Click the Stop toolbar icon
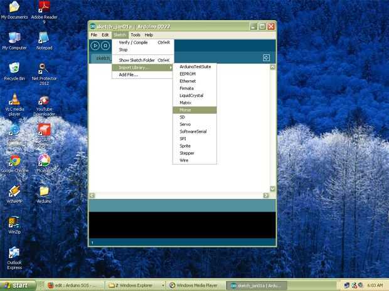The image size is (389, 291). tap(105, 46)
